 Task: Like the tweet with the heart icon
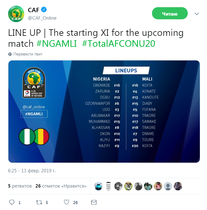click(67, 202)
